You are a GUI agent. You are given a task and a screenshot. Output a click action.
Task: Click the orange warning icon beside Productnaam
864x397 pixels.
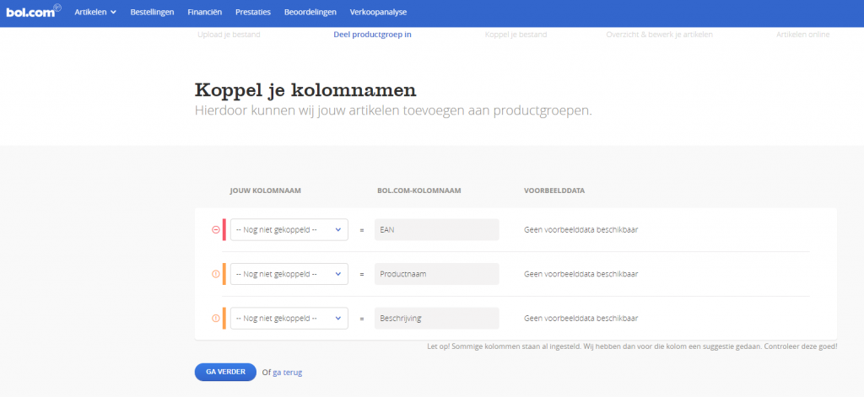pos(215,274)
